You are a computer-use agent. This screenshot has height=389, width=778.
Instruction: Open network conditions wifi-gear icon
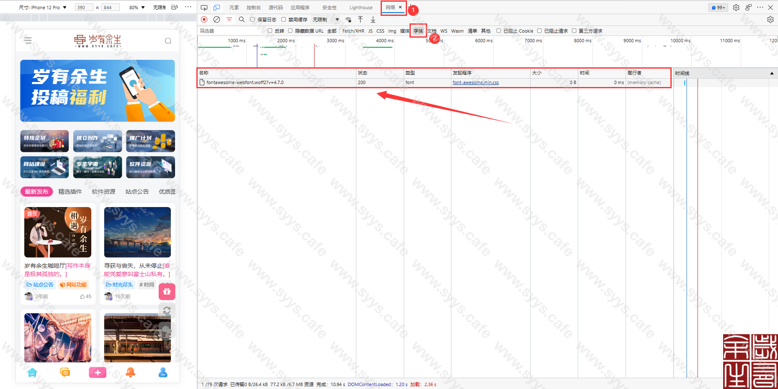[x=348, y=19]
